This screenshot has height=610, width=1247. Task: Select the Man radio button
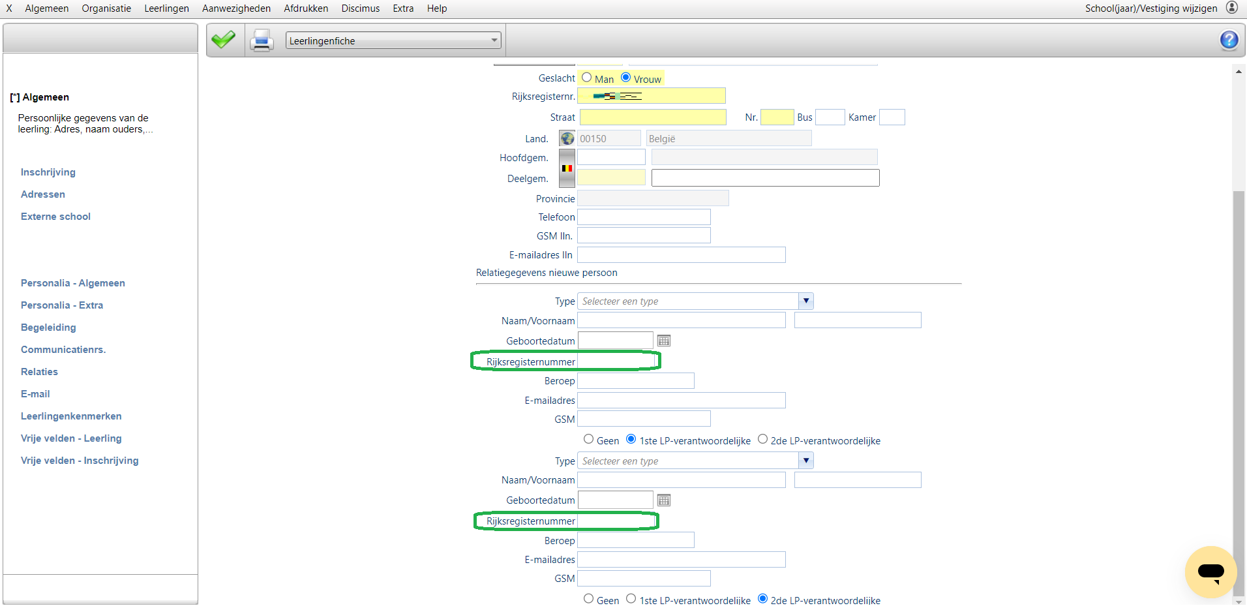pyautogui.click(x=587, y=78)
